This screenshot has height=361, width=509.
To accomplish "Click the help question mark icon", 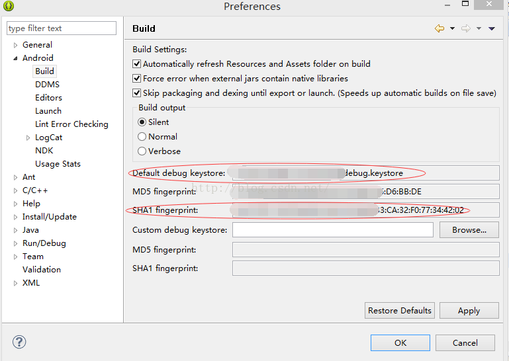I will [19, 342].
